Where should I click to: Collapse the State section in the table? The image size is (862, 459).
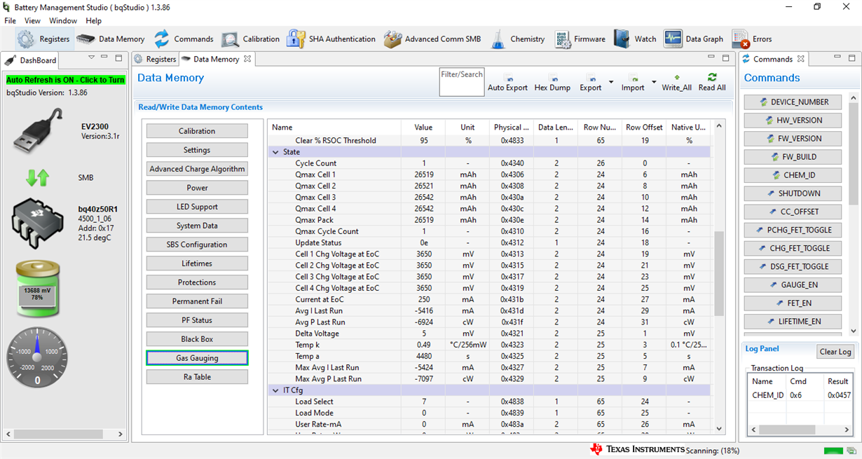tap(275, 152)
